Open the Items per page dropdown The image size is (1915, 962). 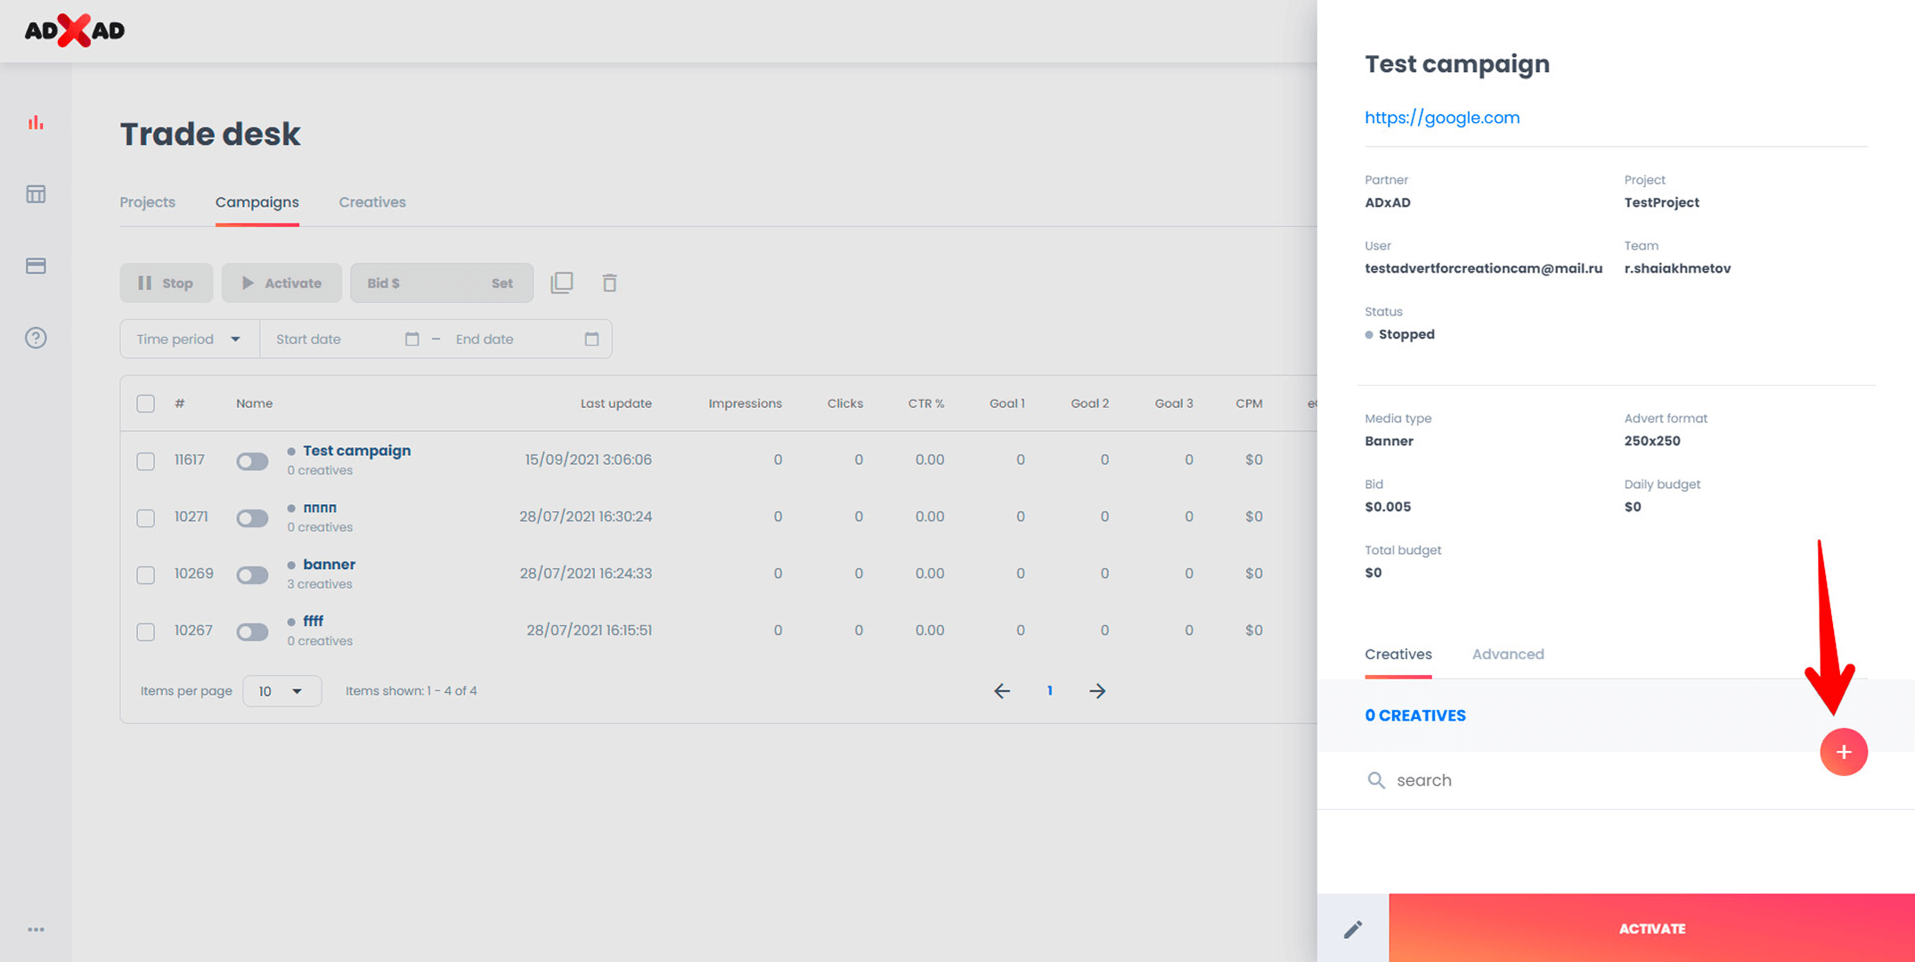click(x=281, y=691)
